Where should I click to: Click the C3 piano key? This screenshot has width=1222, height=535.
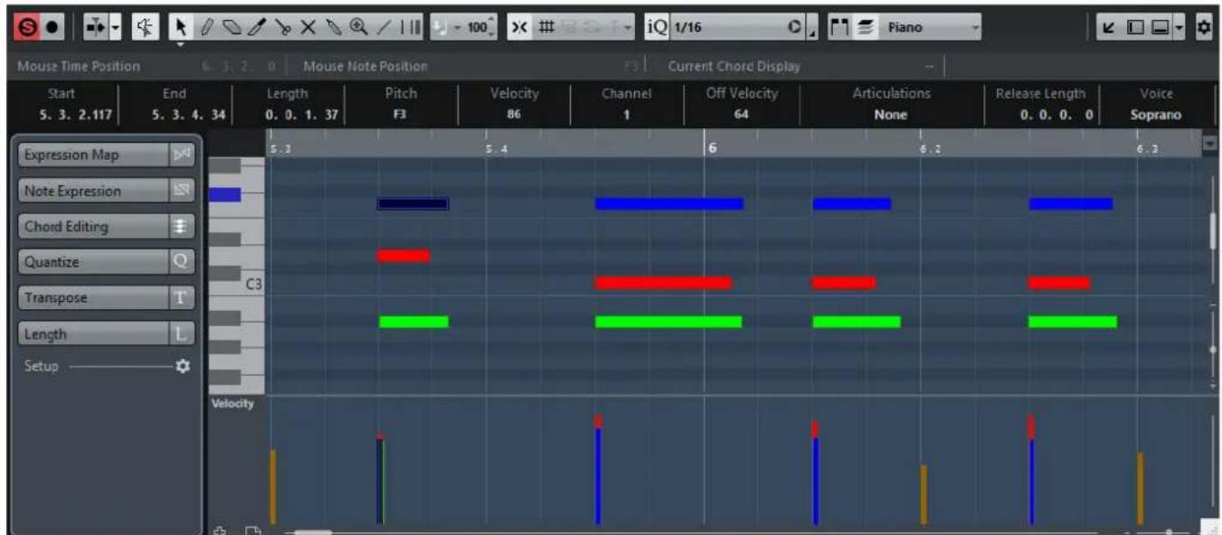coord(238,285)
